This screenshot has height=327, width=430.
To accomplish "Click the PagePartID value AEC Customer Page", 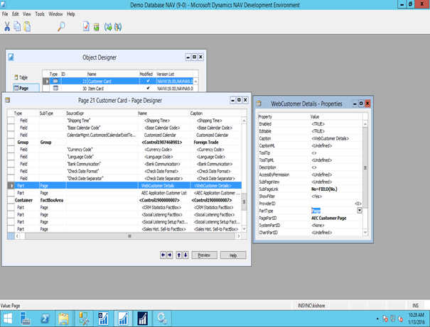I will point(329,218).
